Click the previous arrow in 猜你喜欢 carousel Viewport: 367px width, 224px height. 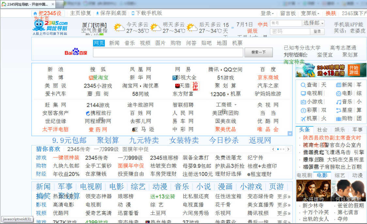[x=273, y=149]
